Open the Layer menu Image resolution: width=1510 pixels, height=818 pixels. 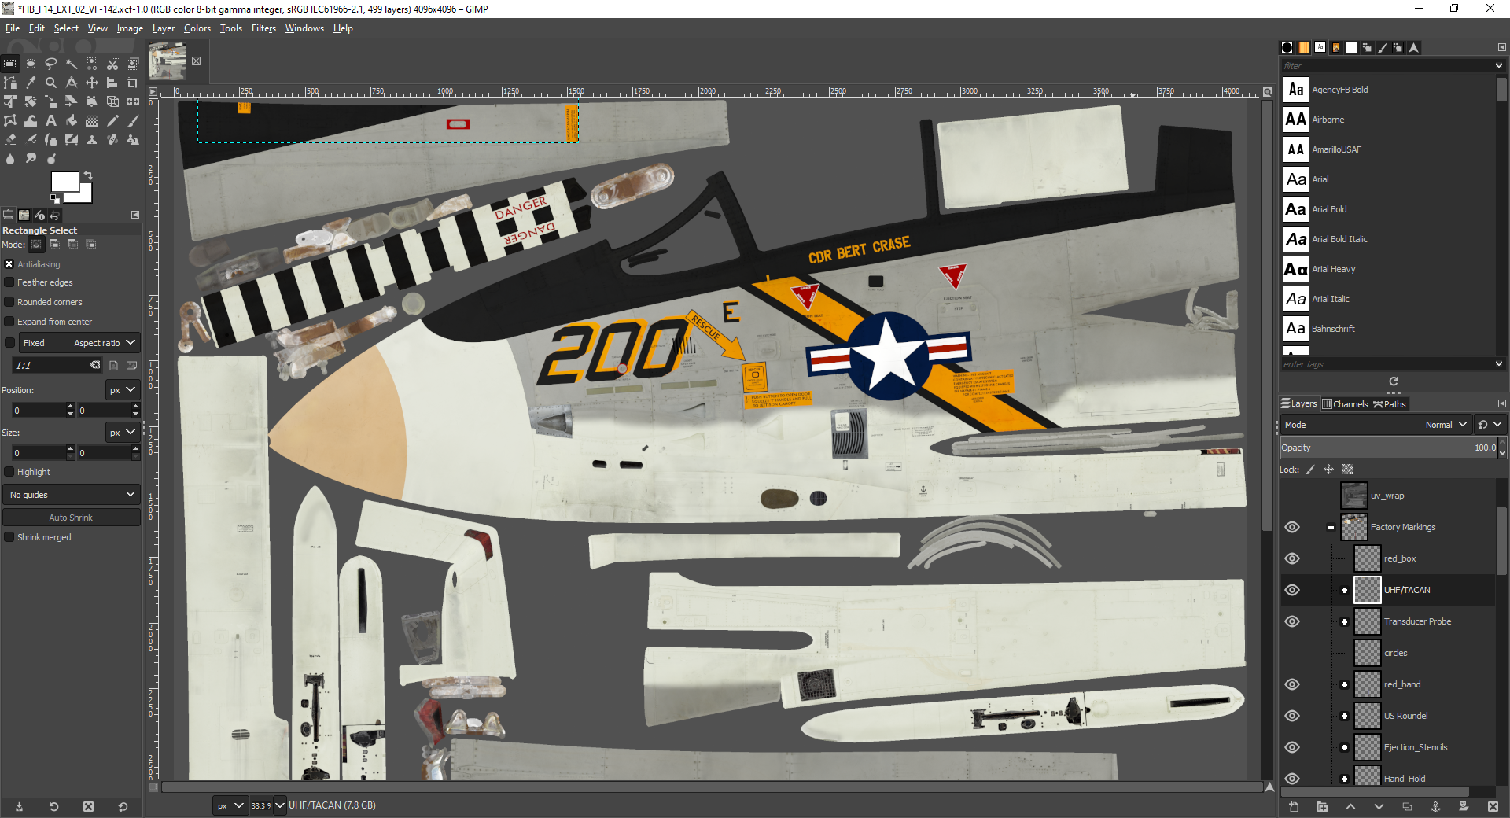(x=164, y=28)
